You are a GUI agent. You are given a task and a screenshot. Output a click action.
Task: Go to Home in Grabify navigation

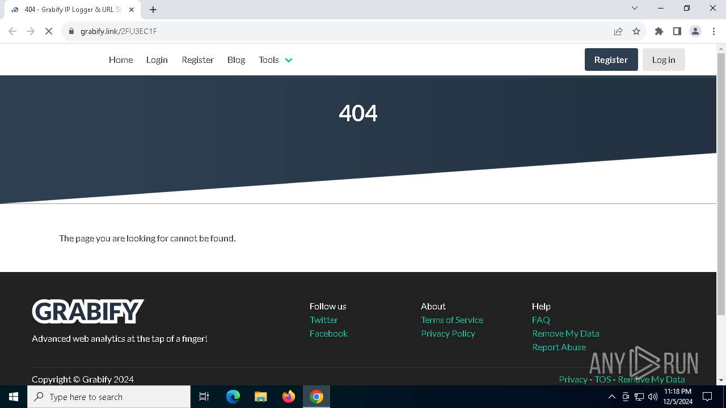tap(121, 59)
